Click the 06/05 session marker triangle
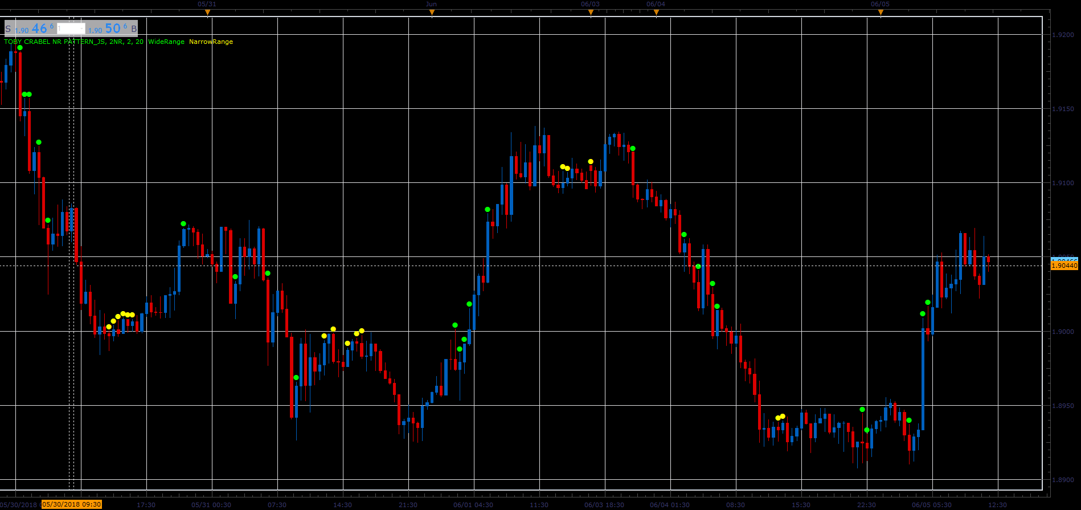 point(881,12)
